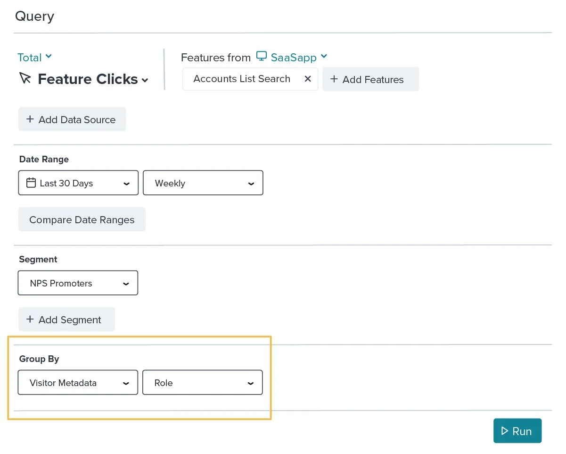Run the query with the Run button
Viewport: 566px width, 454px height.
(517, 431)
